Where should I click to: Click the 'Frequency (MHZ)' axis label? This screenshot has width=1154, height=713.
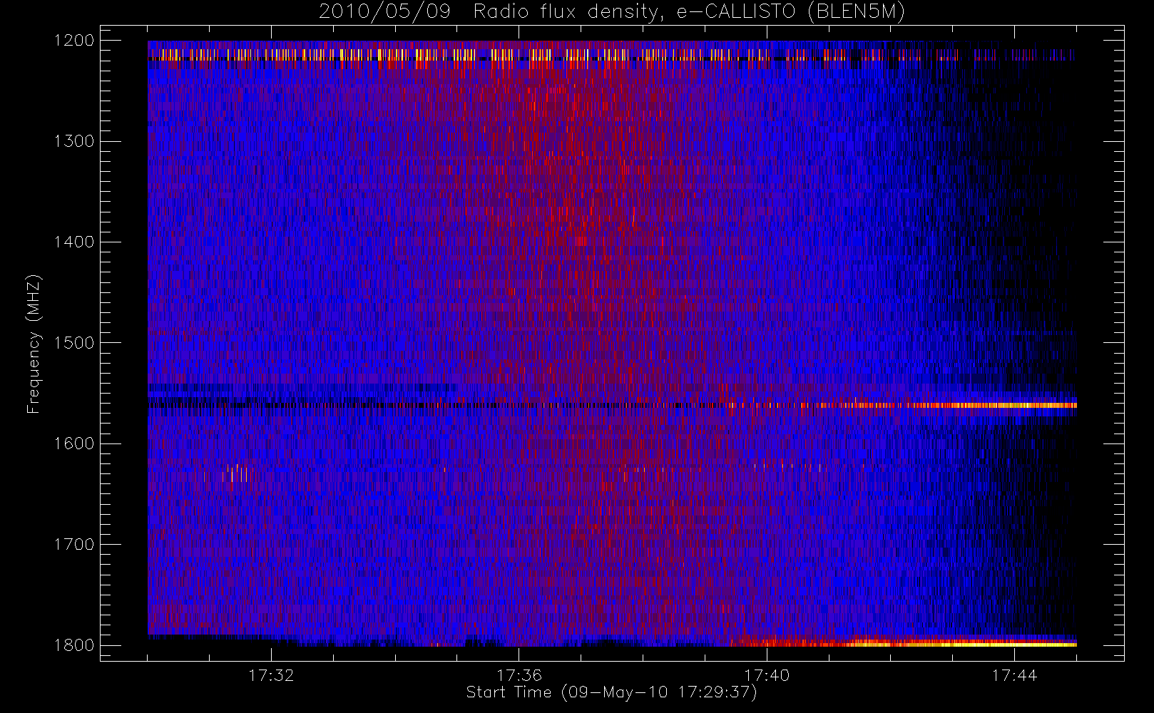tap(34, 344)
